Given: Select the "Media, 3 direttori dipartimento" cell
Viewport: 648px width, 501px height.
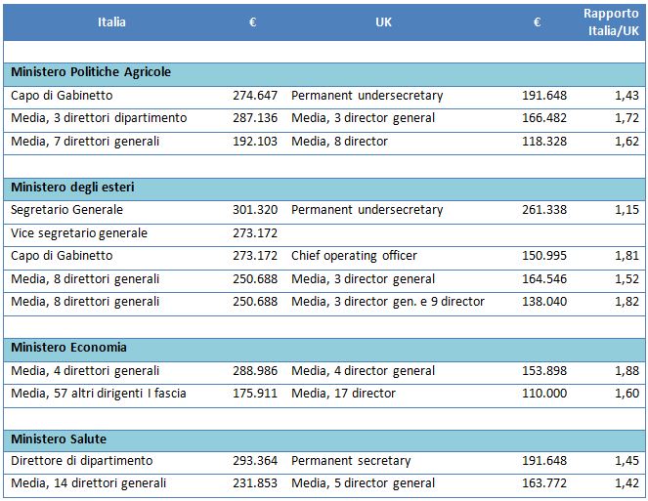Looking at the screenshot, I should [x=99, y=118].
